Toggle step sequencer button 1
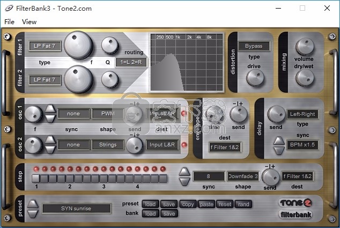The image size is (340, 228). pos(36,179)
